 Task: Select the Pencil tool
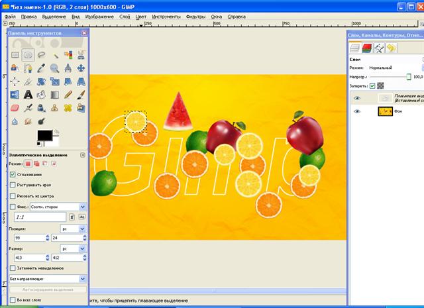[x=68, y=95]
